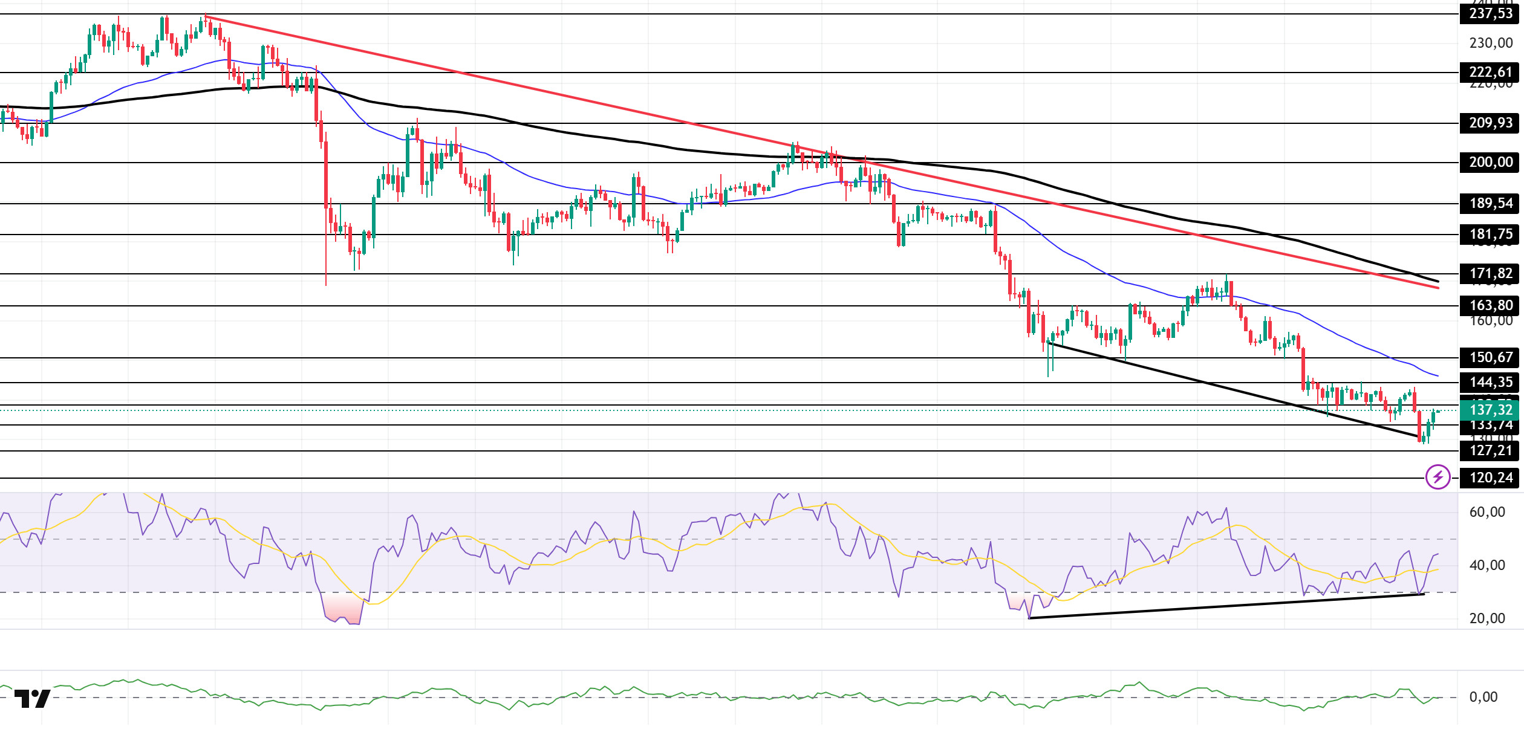
Task: Click the 163,80 price label
Action: (1490, 305)
